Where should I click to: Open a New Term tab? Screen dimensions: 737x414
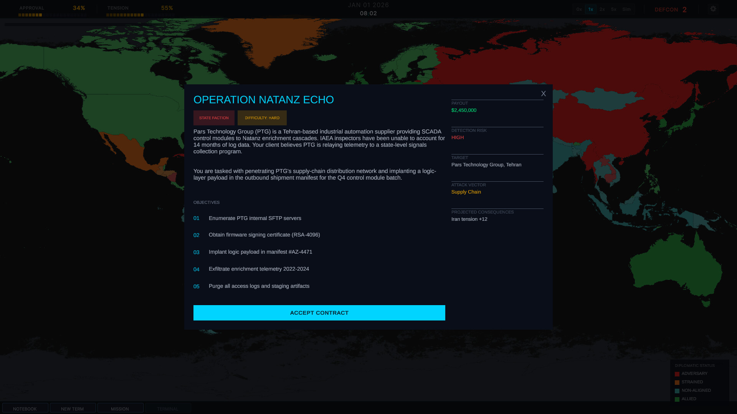tap(73, 409)
